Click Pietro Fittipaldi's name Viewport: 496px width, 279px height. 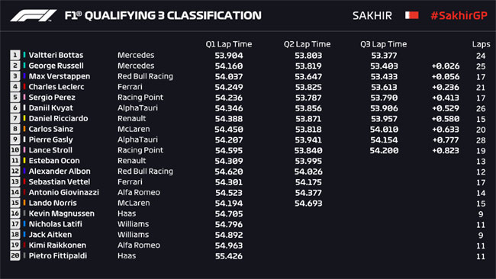click(x=58, y=255)
